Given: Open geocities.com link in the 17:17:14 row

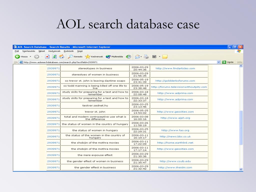Looking at the screenshot, I should pyautogui.click(x=175, y=149).
